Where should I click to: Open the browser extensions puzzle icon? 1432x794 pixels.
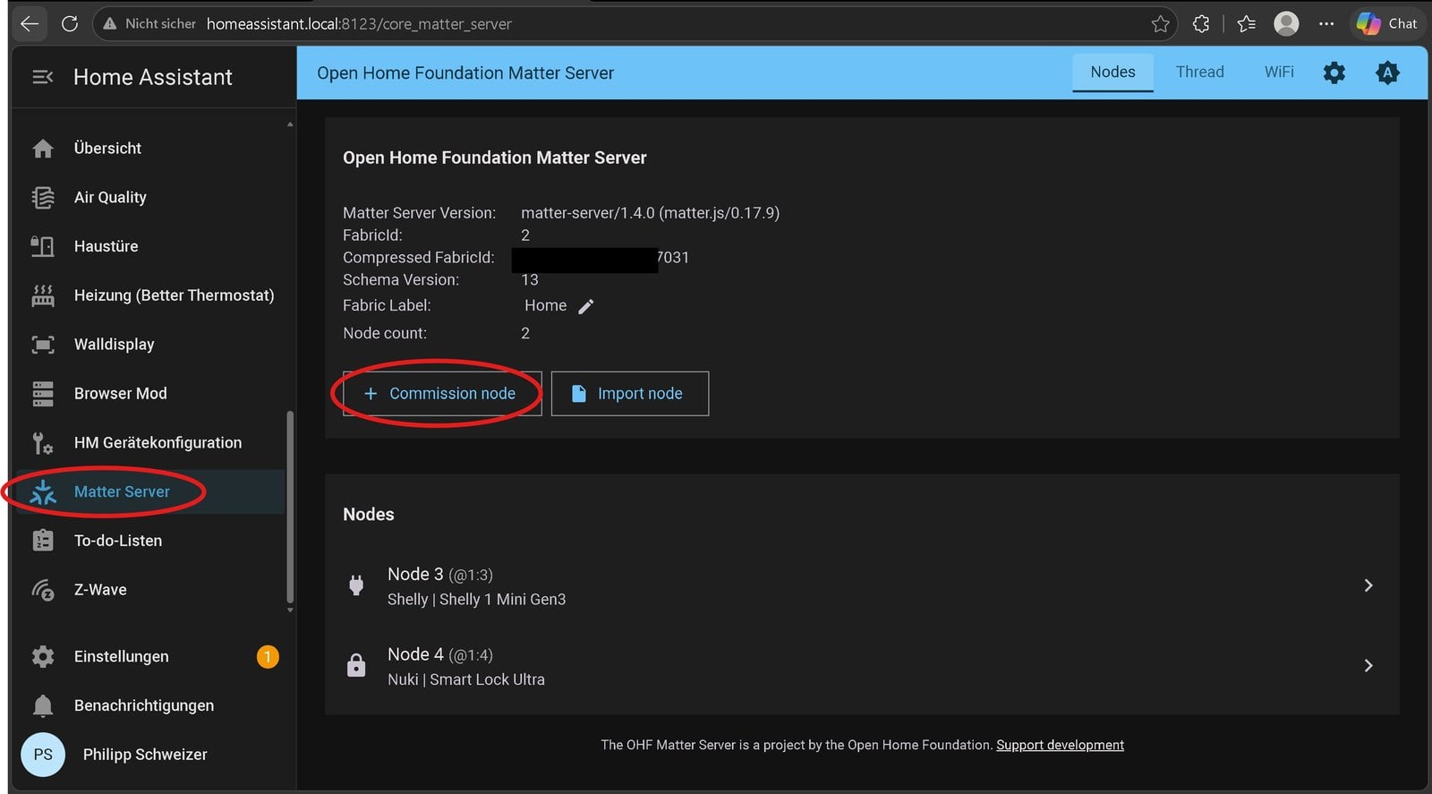point(1201,24)
